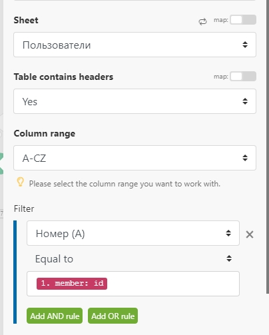Click arrows on the Номер (A) field

point(228,233)
